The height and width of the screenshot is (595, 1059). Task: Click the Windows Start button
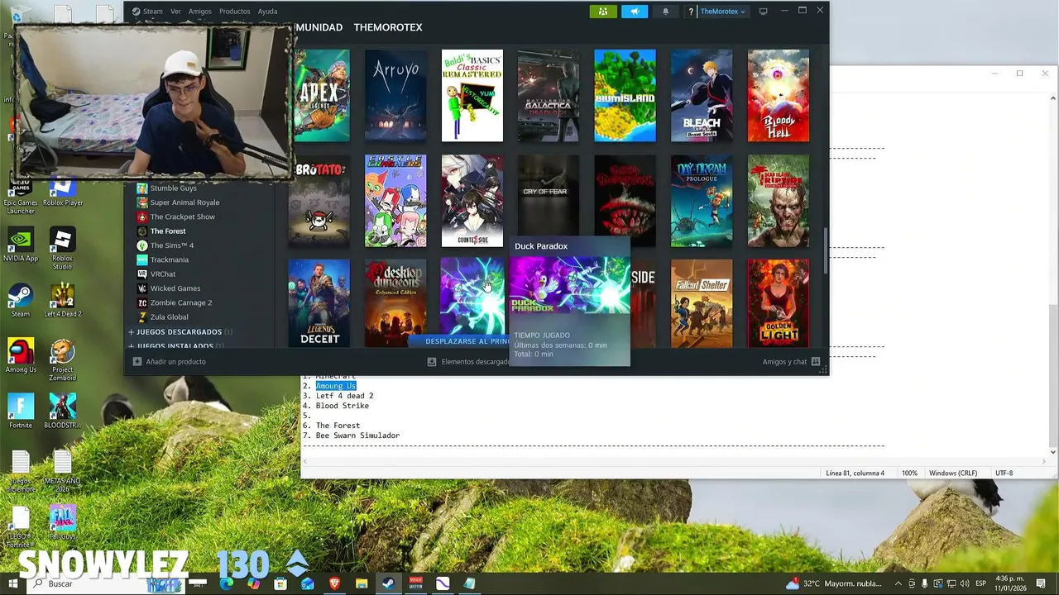point(13,583)
